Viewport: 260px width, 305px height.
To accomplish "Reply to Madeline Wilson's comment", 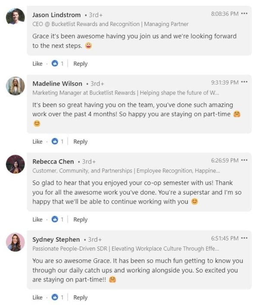I will pyautogui.click(x=80, y=141).
